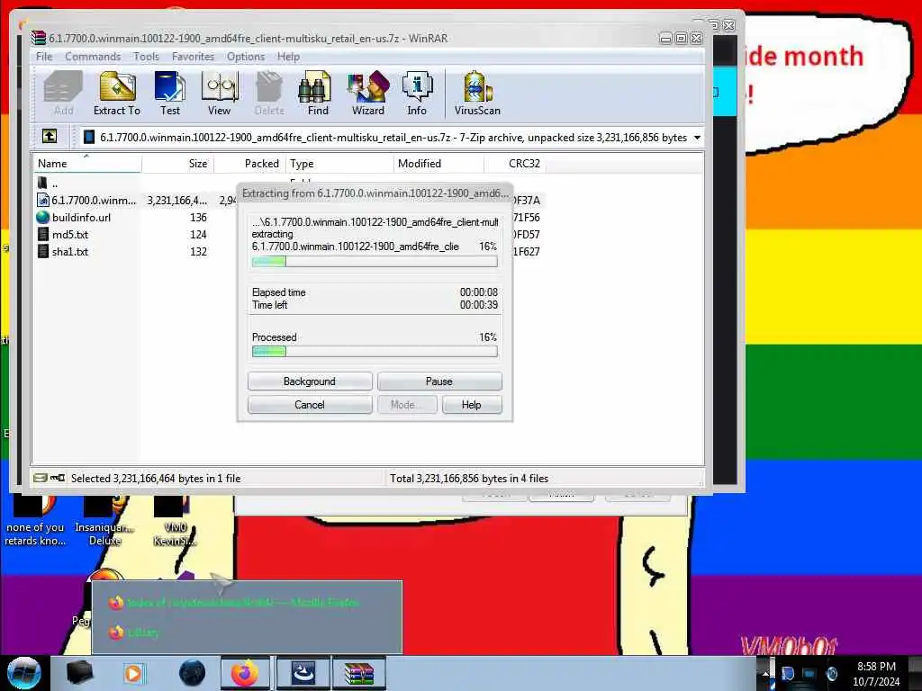
Task: Click the greyed Add toolbar icon
Action: (64, 93)
